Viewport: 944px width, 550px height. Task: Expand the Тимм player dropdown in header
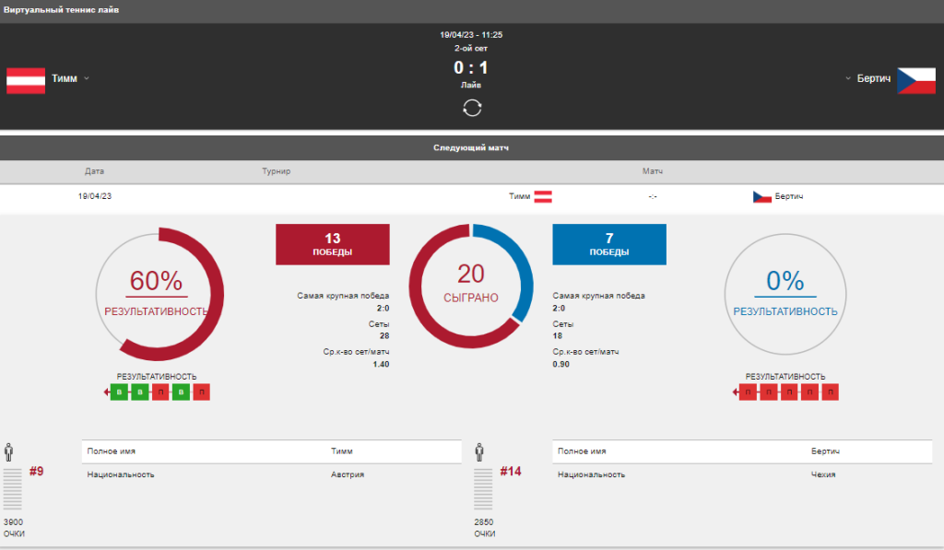pyautogui.click(x=87, y=79)
